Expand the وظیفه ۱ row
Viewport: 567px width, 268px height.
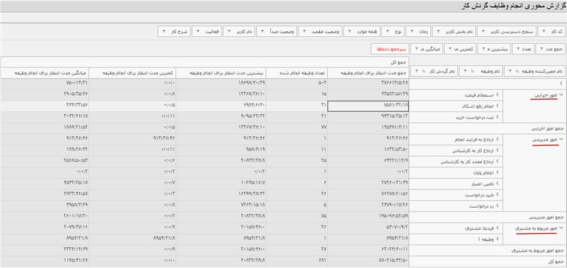tap(498, 239)
